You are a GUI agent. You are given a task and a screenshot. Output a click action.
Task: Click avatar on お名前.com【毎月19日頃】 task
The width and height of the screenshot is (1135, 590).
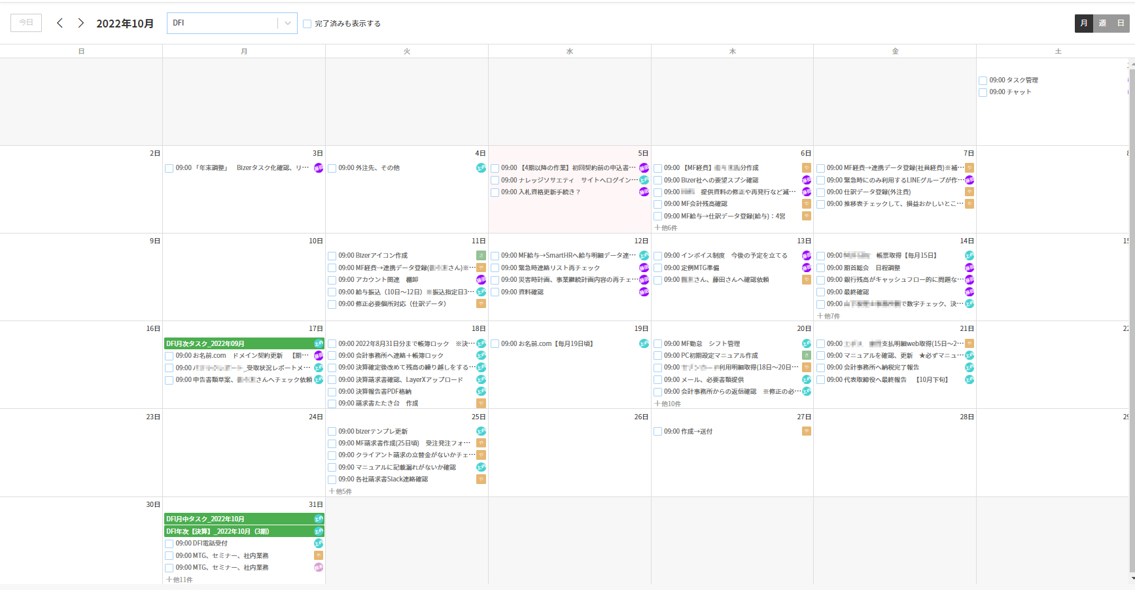pos(644,343)
